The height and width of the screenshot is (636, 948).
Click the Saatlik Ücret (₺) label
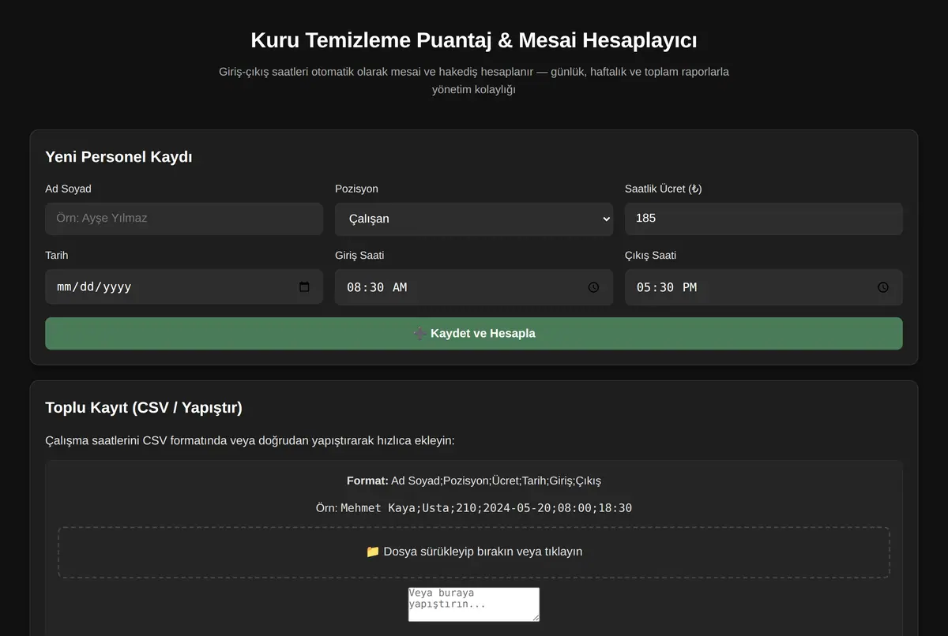(x=664, y=189)
